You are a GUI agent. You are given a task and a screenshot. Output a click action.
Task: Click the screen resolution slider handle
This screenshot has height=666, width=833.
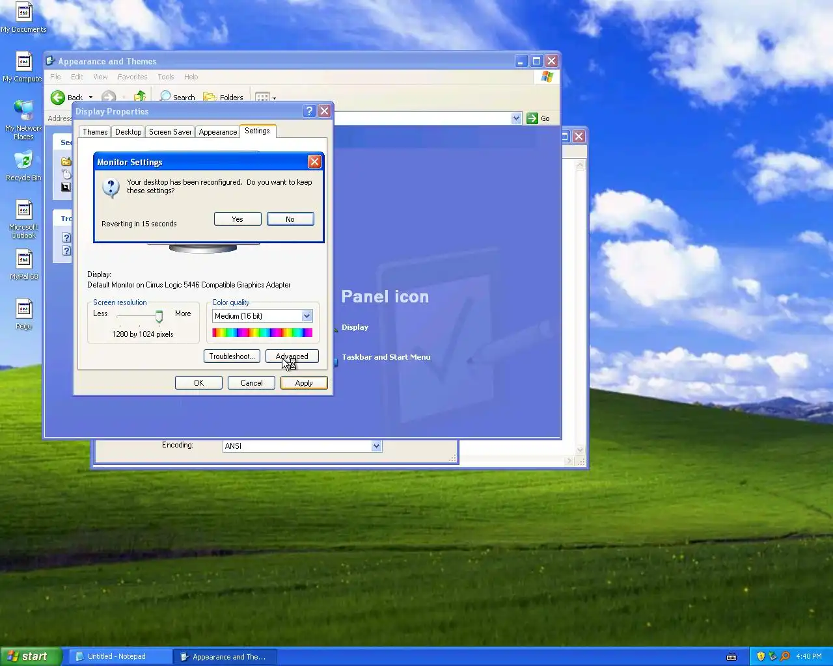tap(159, 317)
